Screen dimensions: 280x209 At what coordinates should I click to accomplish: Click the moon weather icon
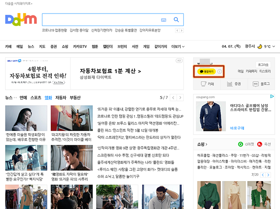tap(259, 47)
